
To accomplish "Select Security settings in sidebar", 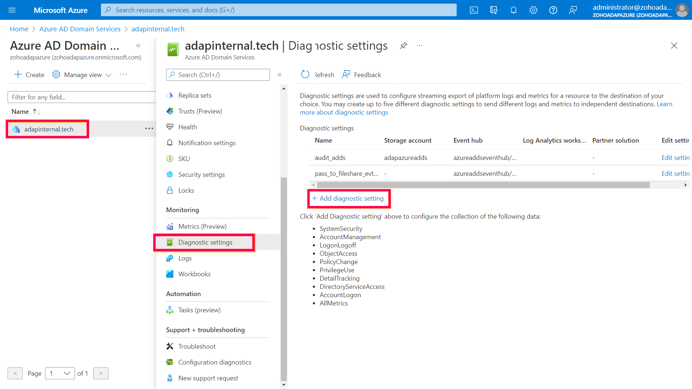I will 201,175.
